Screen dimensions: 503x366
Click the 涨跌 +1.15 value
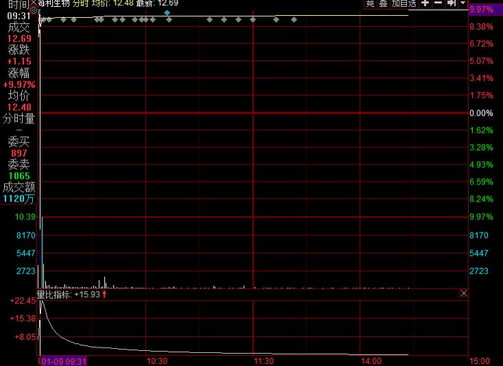(19, 61)
